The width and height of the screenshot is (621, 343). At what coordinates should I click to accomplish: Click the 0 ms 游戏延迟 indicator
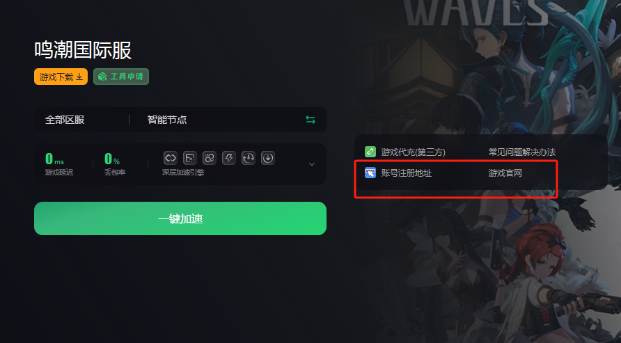click(x=59, y=163)
